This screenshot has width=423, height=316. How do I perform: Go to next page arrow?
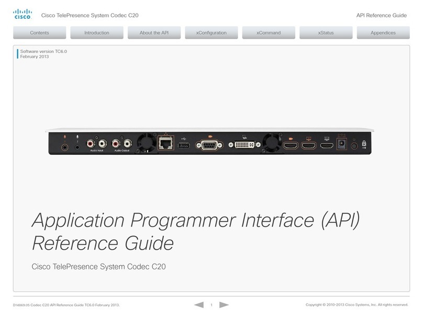tap(224, 305)
